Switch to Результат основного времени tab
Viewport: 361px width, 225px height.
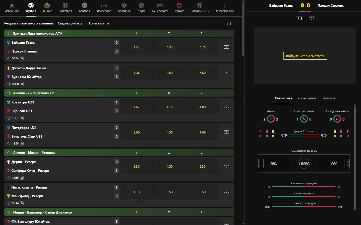29,23
